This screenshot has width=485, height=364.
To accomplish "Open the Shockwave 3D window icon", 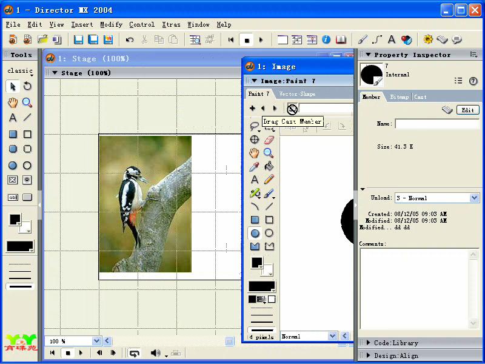I will (x=406, y=39).
